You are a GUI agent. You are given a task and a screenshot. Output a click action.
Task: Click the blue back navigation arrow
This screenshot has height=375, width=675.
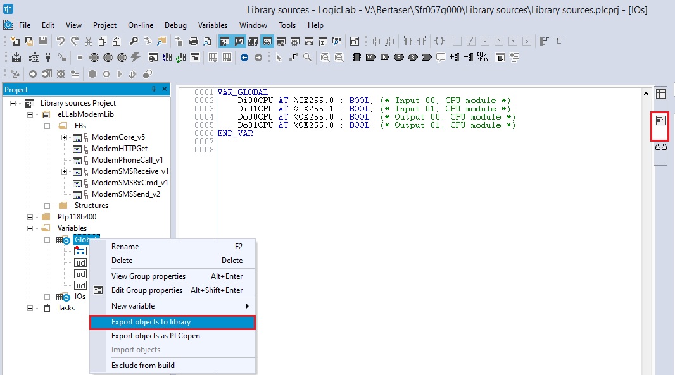click(244, 58)
